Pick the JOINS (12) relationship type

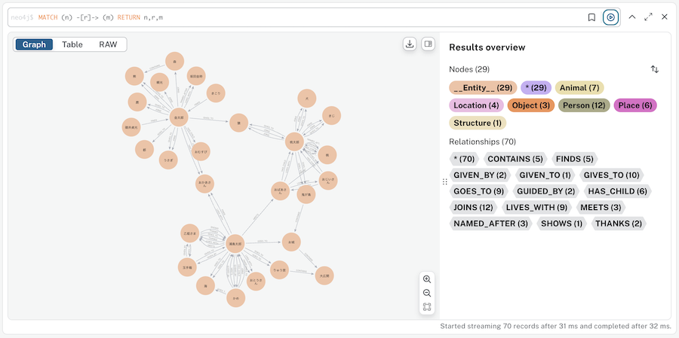coord(473,208)
